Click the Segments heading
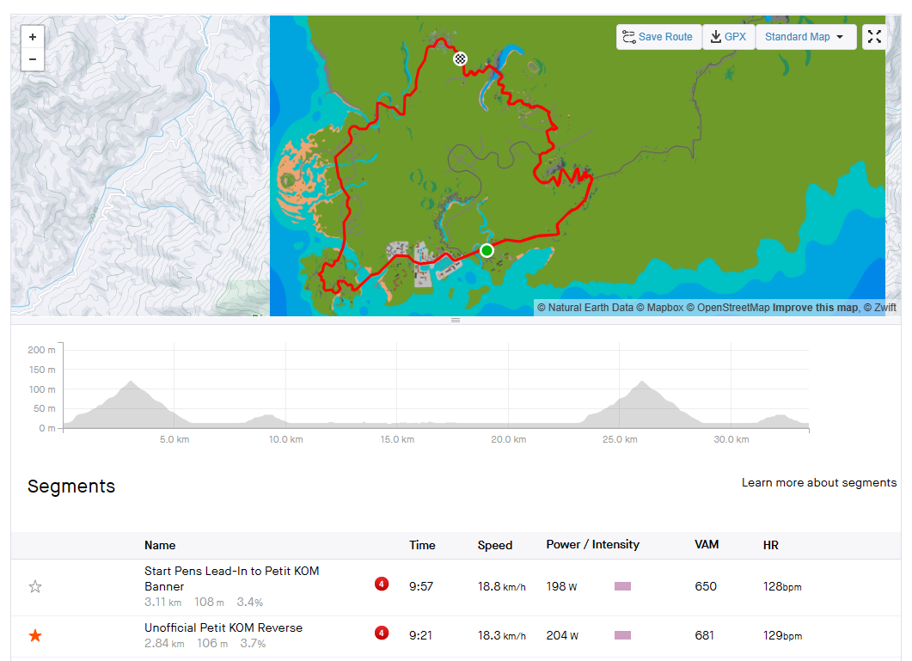 pos(71,487)
